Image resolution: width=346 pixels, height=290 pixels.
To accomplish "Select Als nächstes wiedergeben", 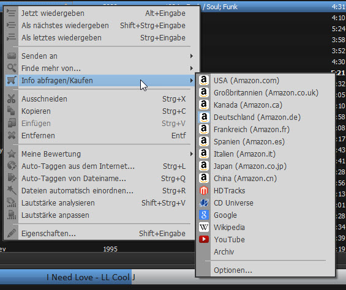I will pos(100,25).
